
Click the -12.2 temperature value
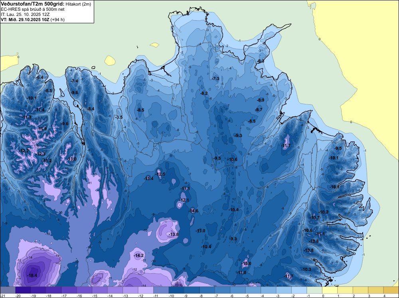[24, 151]
